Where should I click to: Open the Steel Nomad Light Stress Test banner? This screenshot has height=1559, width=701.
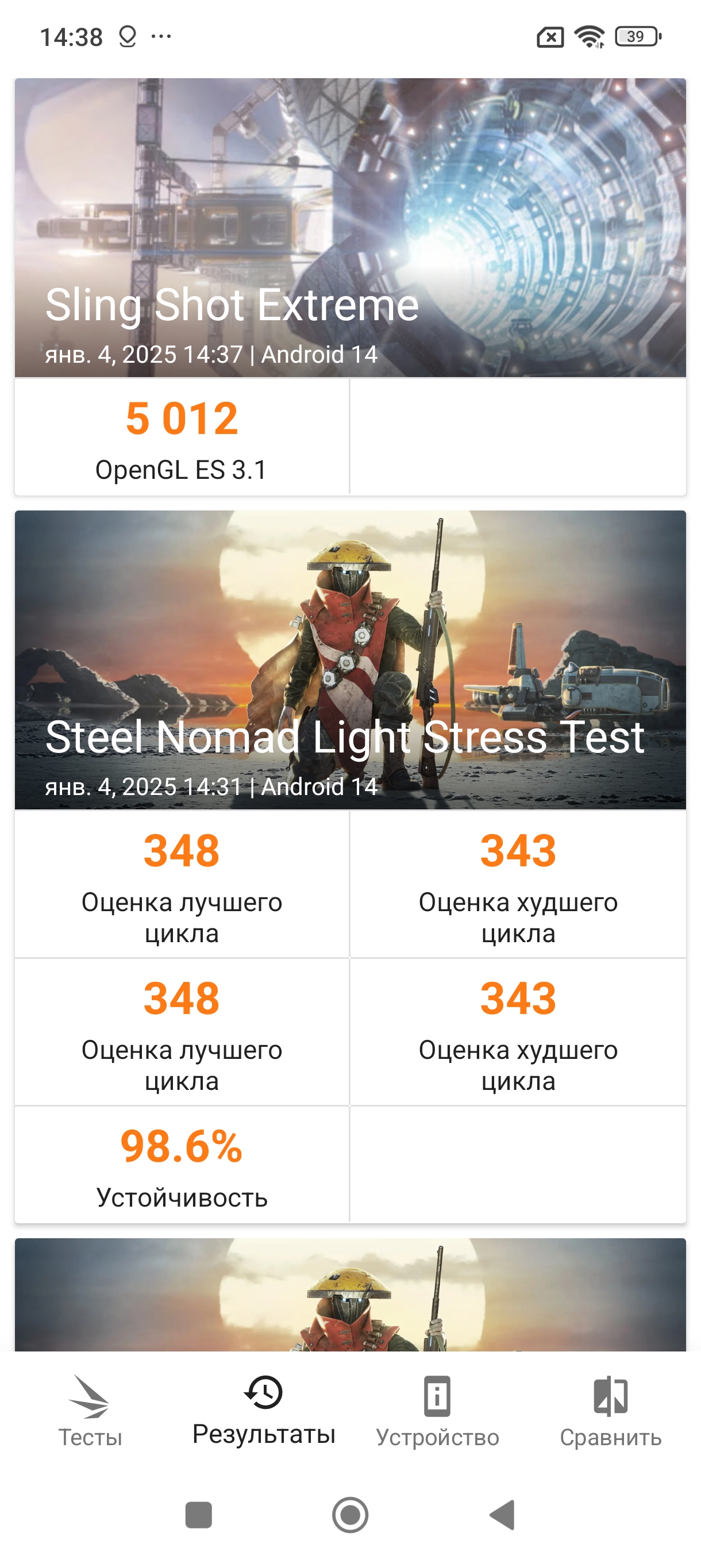pos(350,660)
